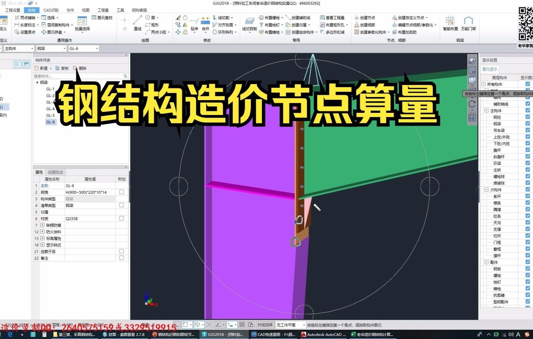Toggle the 钢柱 layer visibility checkbox
This screenshot has width=533, height=339.
coord(527,117)
